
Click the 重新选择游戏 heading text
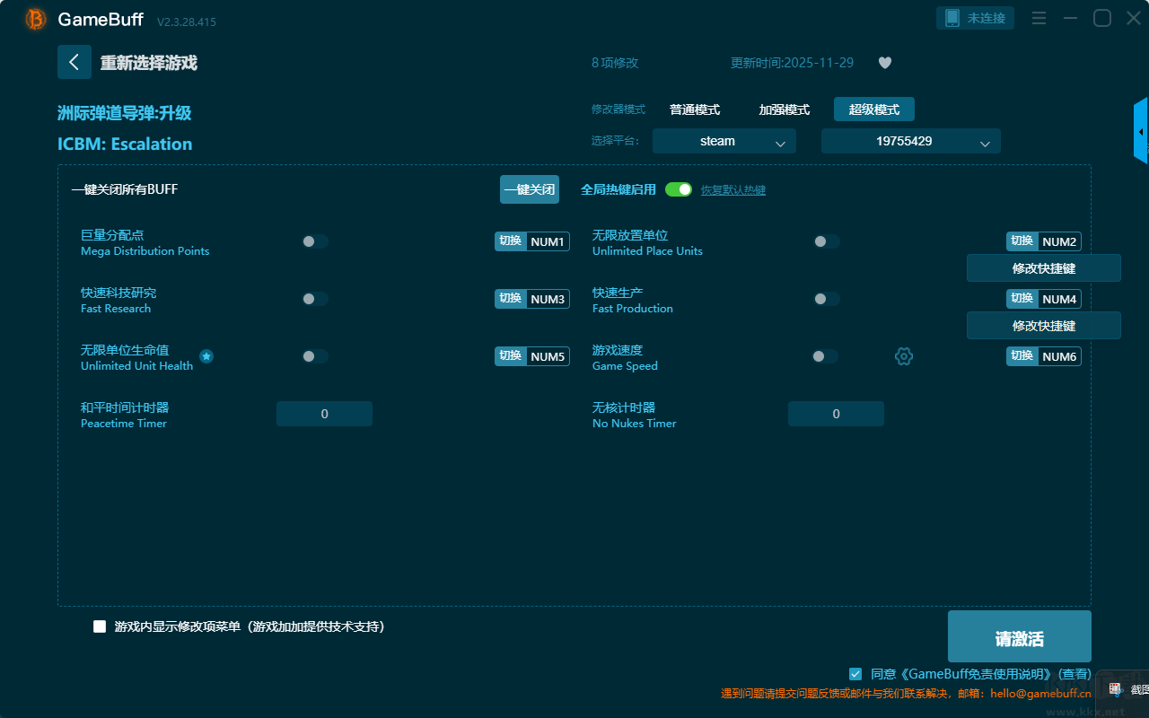coord(148,63)
